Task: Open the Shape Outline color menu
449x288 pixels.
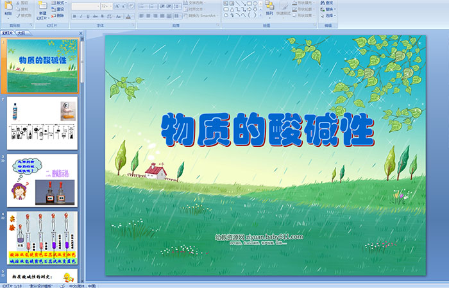Action: [x=304, y=9]
